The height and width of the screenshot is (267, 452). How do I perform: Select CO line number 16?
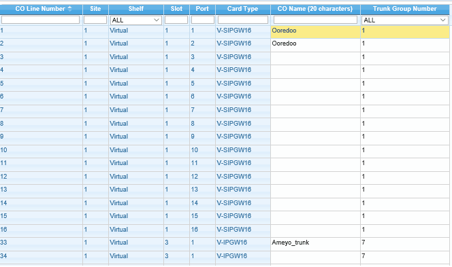(4, 230)
